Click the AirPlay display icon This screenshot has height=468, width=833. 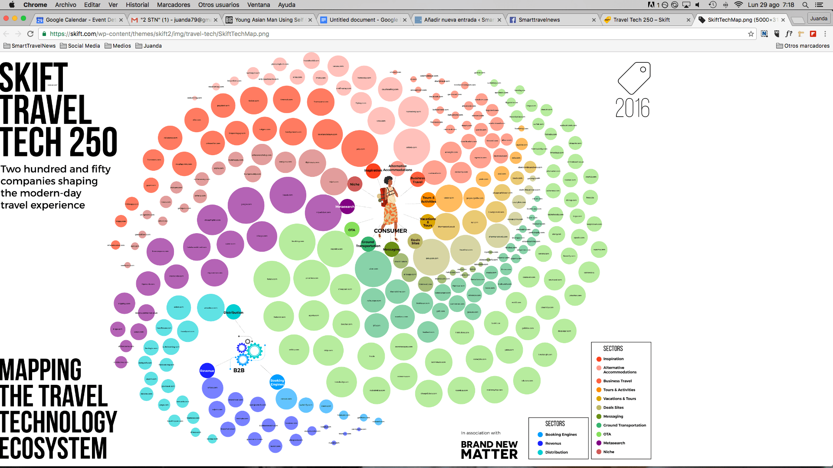coord(686,5)
